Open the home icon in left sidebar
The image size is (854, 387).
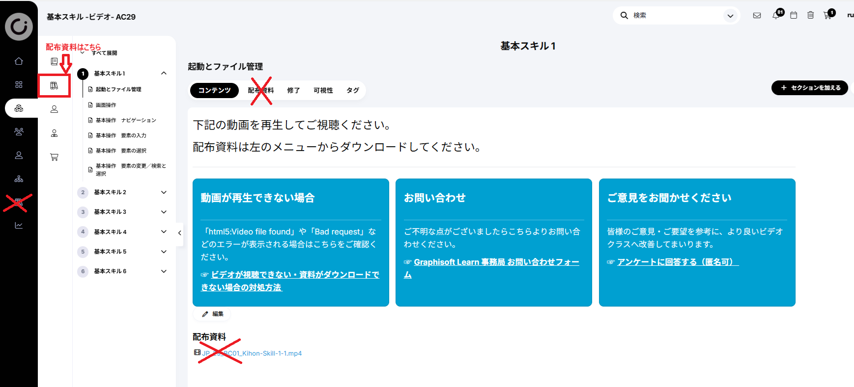pyautogui.click(x=19, y=61)
